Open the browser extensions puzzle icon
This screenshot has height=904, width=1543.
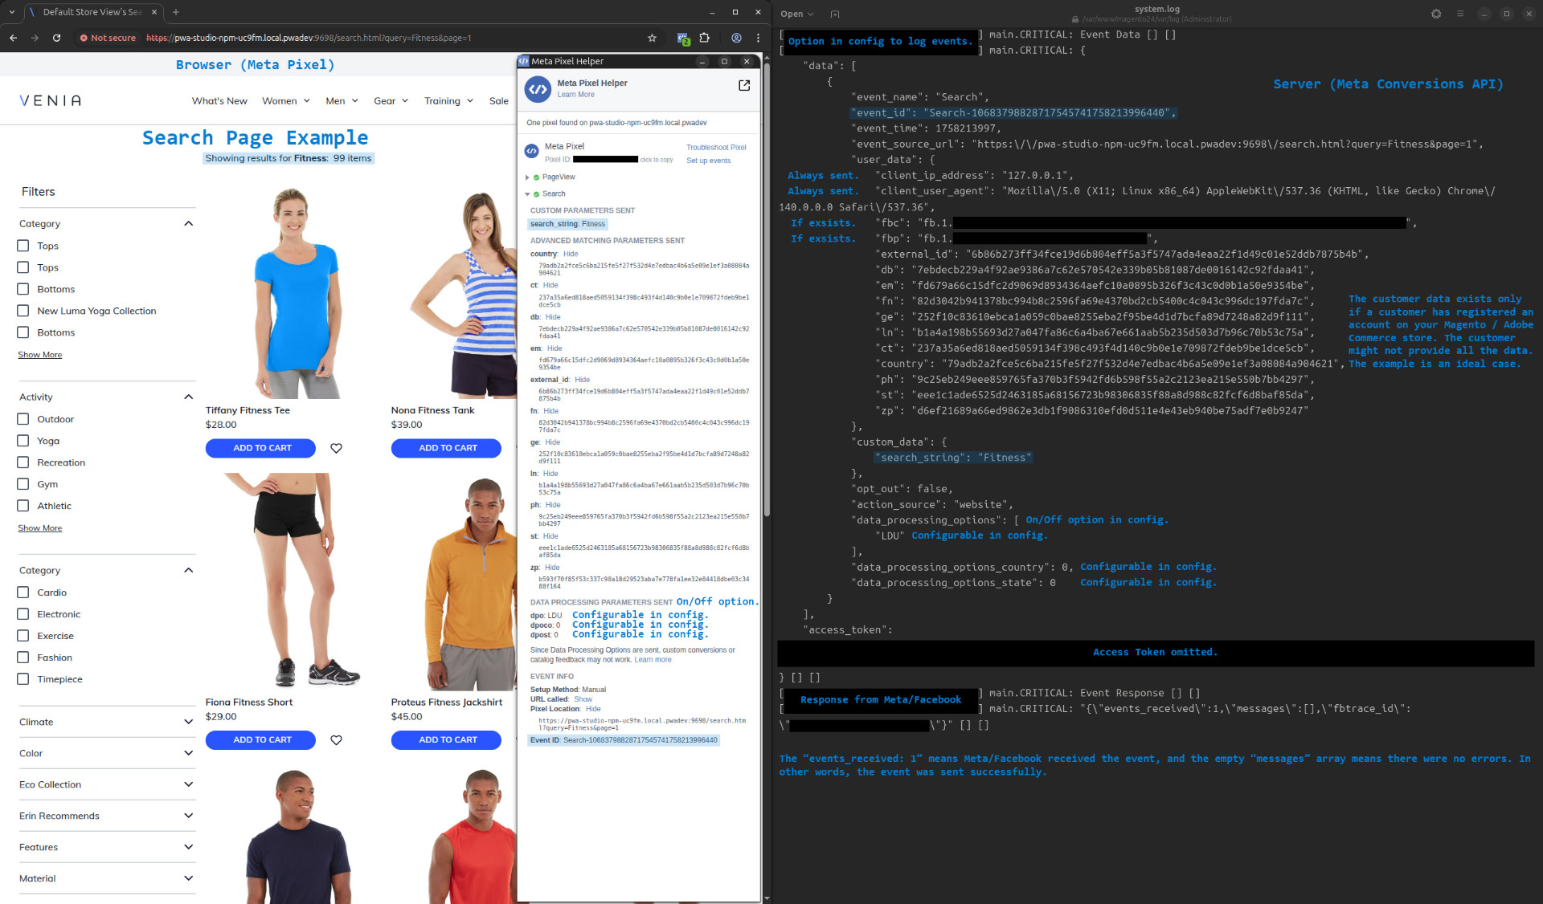(x=705, y=38)
